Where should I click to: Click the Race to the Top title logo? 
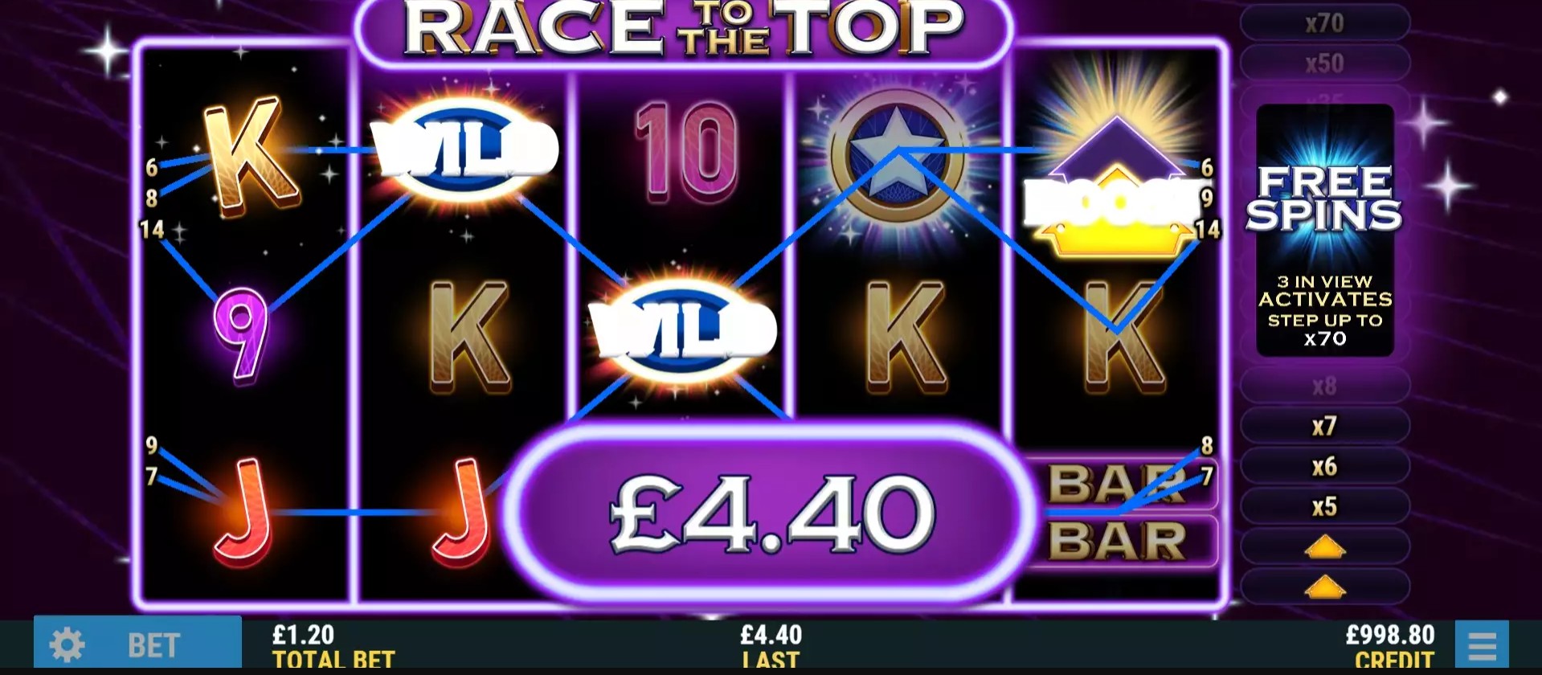click(x=684, y=29)
